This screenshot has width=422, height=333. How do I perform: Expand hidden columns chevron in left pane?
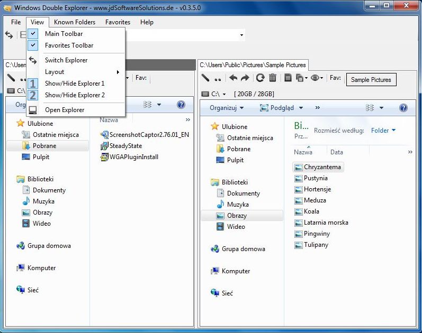click(x=188, y=119)
